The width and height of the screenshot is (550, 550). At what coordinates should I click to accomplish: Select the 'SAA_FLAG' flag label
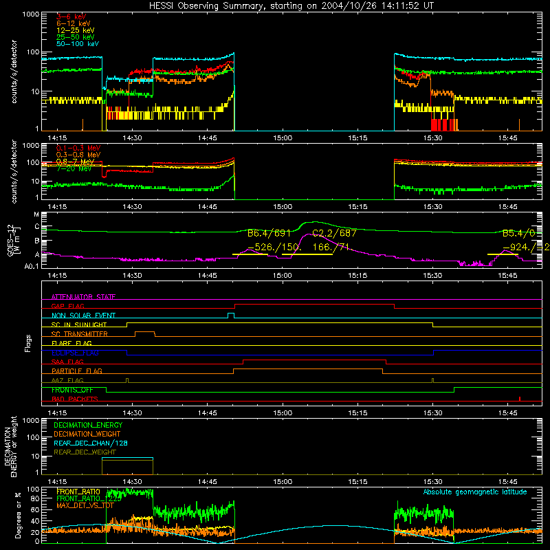[67, 362]
